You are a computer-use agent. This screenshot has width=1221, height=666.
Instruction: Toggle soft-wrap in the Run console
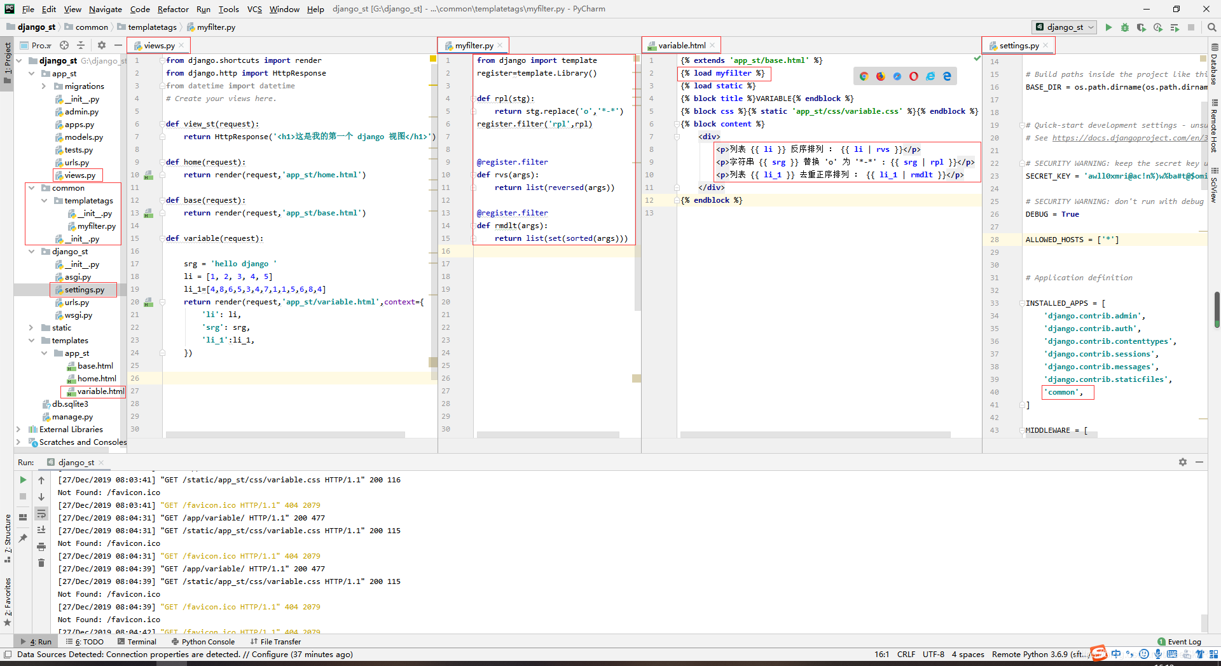coord(41,513)
